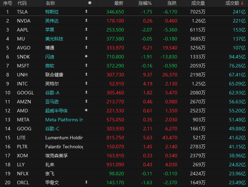The width and height of the screenshot is (248, 187).
Task: Sort by the 成交额 column header
Action: tap(232, 3)
